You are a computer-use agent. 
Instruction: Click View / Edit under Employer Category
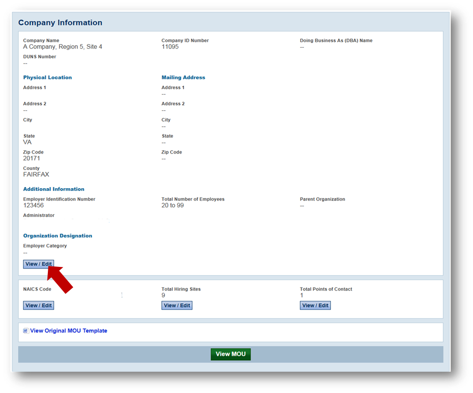point(39,264)
